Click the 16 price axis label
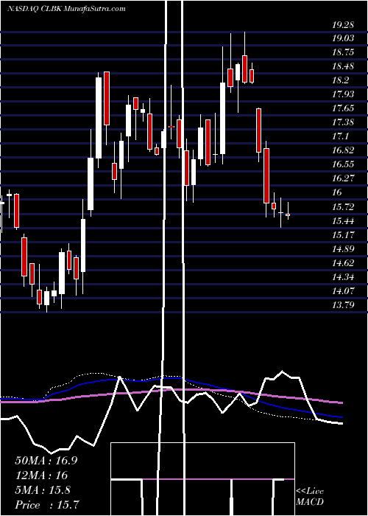 (x=337, y=192)
